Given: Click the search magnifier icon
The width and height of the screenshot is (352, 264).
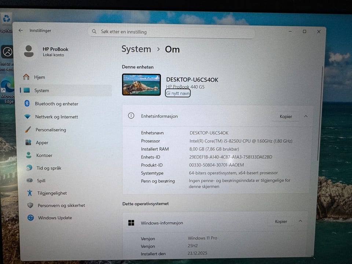Looking at the screenshot, I should (94, 32).
